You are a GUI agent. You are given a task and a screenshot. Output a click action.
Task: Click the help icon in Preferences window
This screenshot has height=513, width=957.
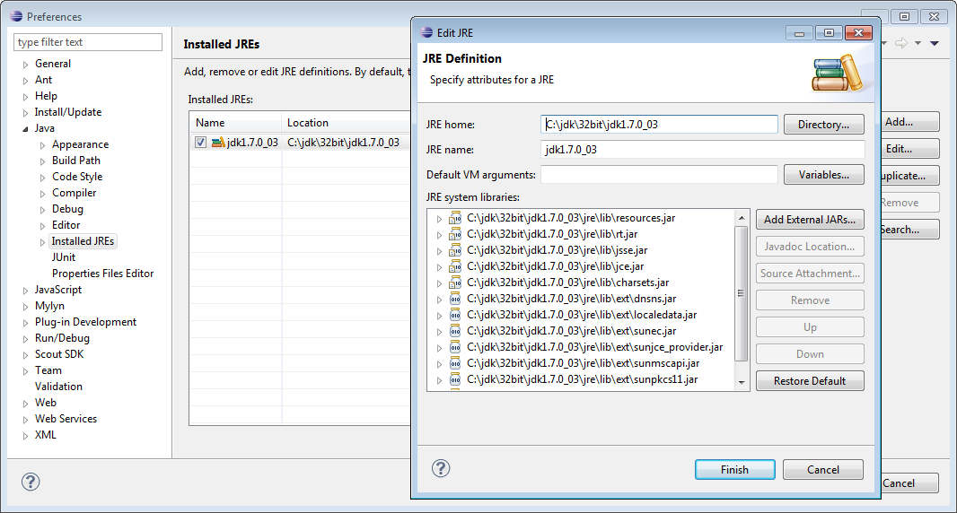coord(31,482)
